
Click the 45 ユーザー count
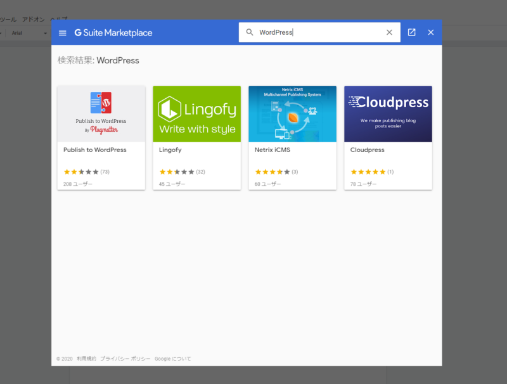(172, 184)
